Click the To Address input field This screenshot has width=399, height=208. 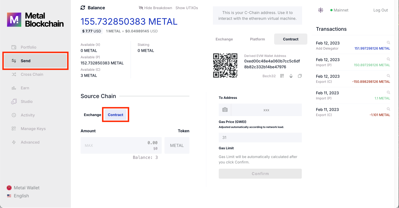pos(266,110)
